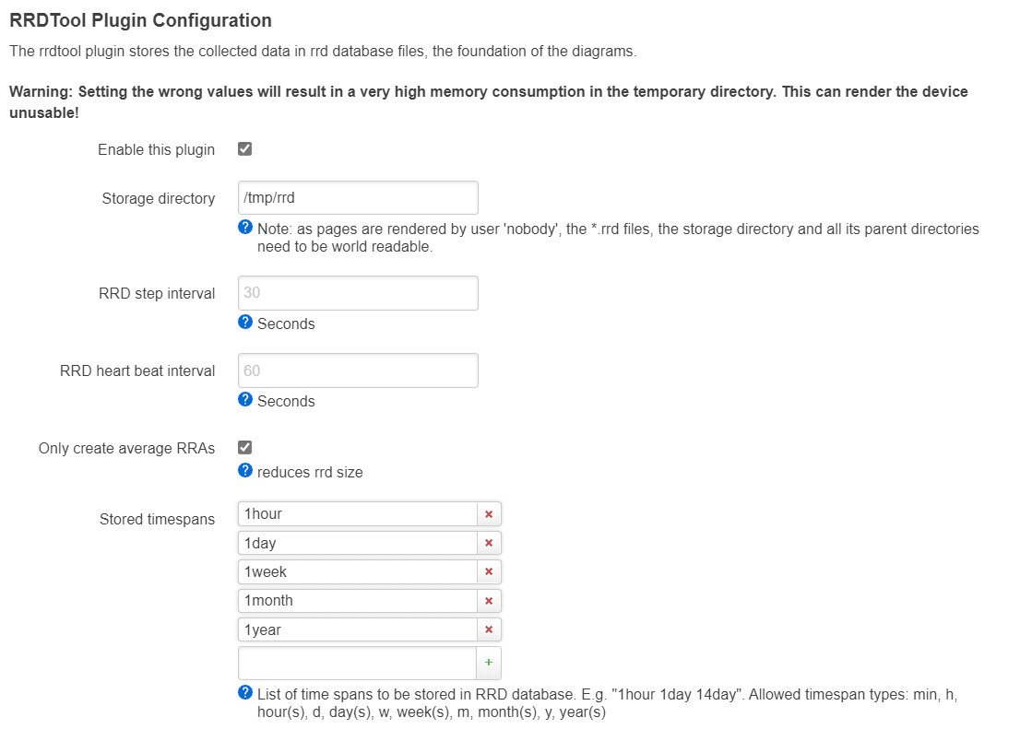Viewport: 1020px width, 741px height.
Task: Click help icon under heart beat interval
Action: [245, 399]
